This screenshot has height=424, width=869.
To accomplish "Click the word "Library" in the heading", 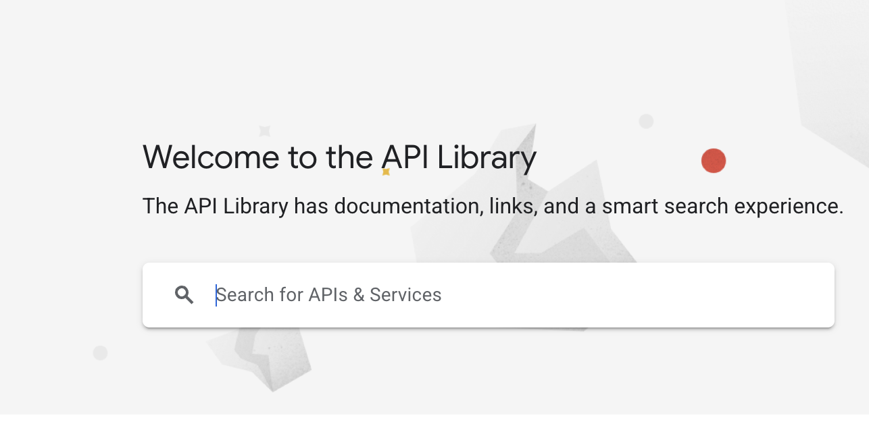I will [x=487, y=157].
